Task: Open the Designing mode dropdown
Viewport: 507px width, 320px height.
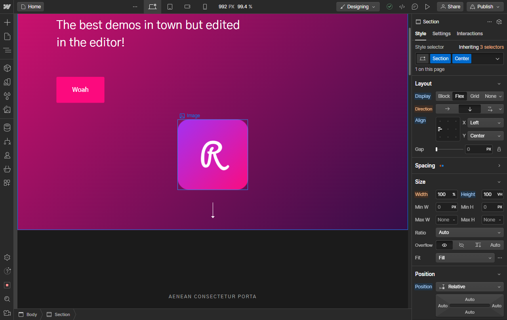Action: click(358, 6)
